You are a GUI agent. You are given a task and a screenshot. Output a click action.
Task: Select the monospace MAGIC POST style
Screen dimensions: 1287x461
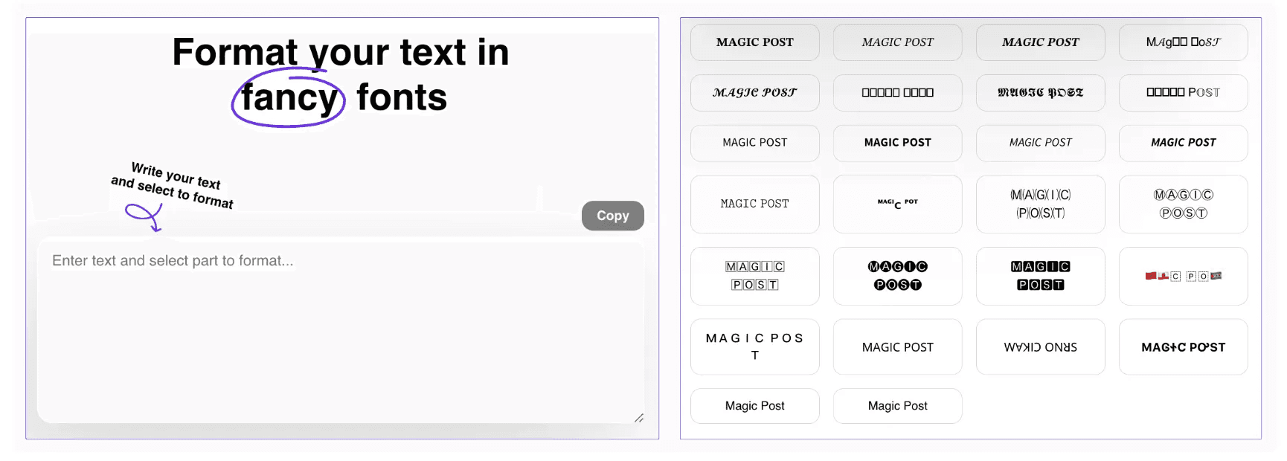pyautogui.click(x=754, y=204)
